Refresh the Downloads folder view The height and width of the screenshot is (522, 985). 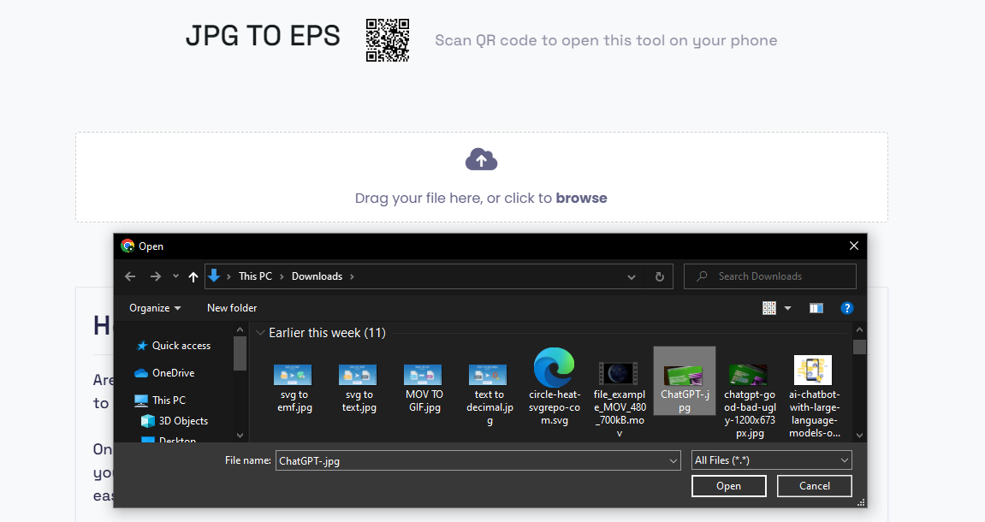coord(659,276)
